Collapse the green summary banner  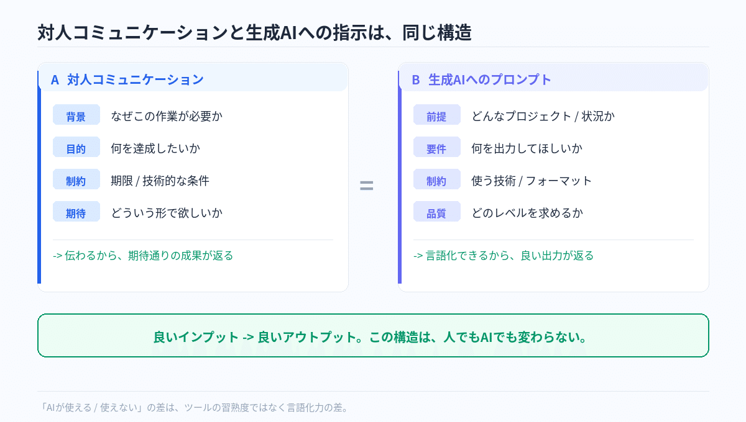click(x=373, y=336)
